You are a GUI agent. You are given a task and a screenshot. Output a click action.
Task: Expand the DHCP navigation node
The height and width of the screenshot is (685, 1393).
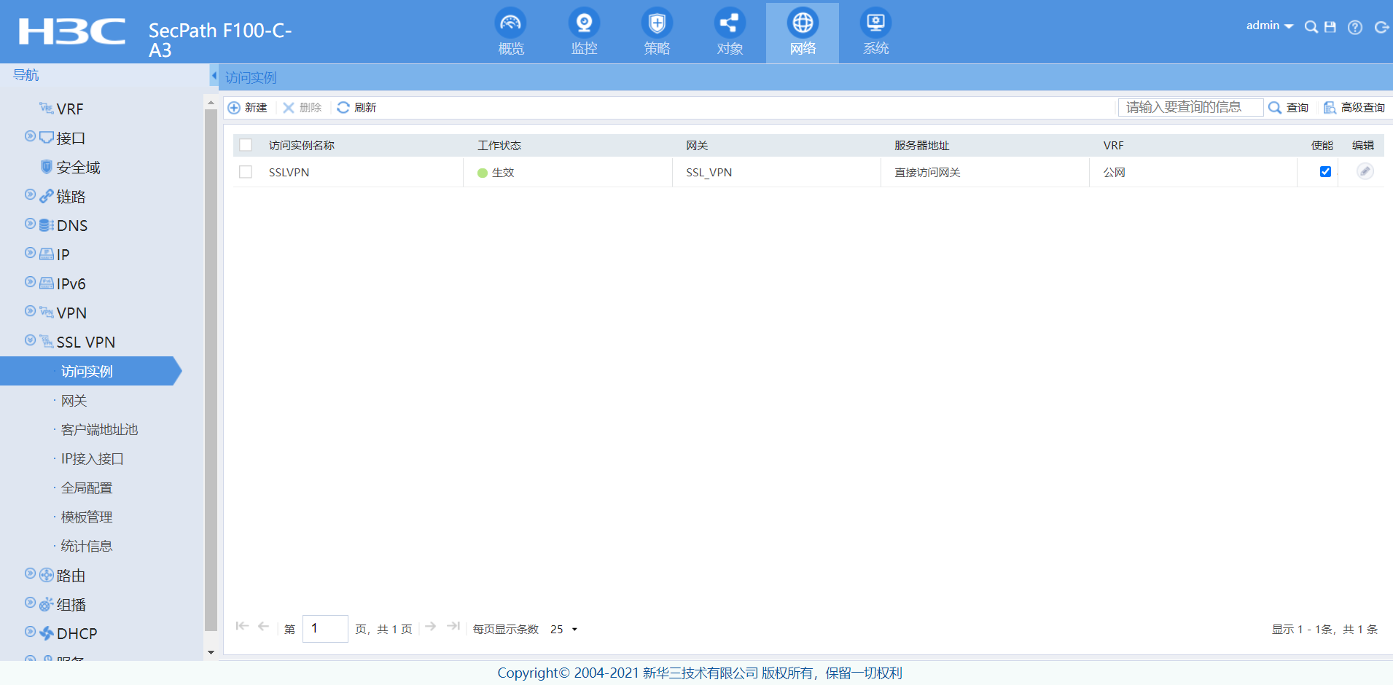30,632
